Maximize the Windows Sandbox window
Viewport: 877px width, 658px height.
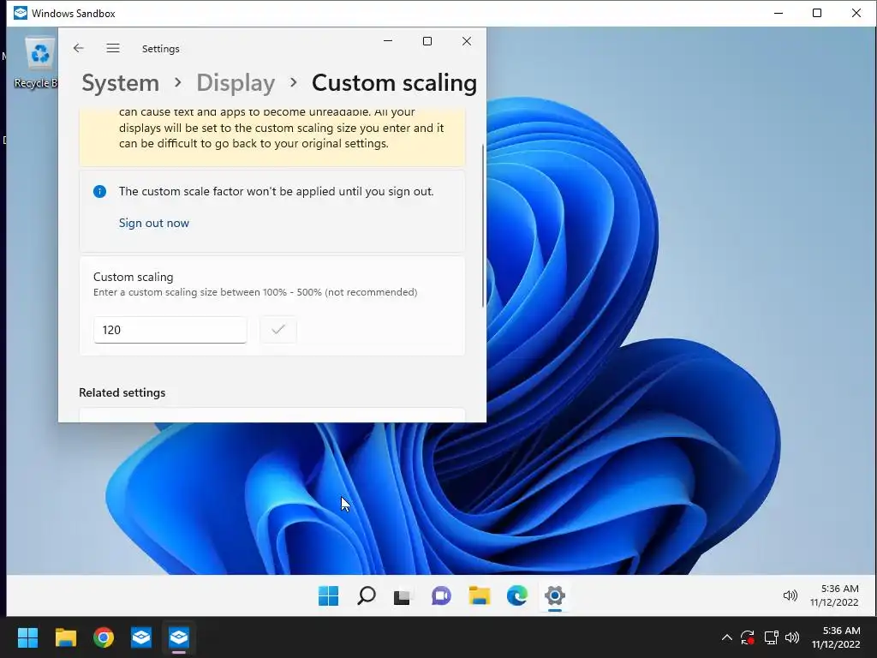click(817, 13)
